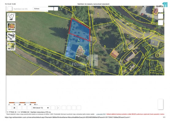Viewport: 170px width, 121px height.
Task: Click the dropdown arrow of scale selector
Action: click(x=48, y=108)
